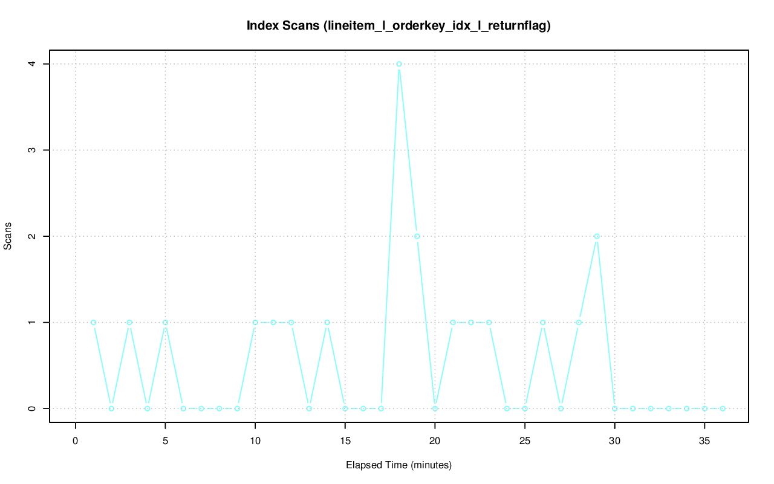Click the zero data point at minute 30

tap(615, 408)
